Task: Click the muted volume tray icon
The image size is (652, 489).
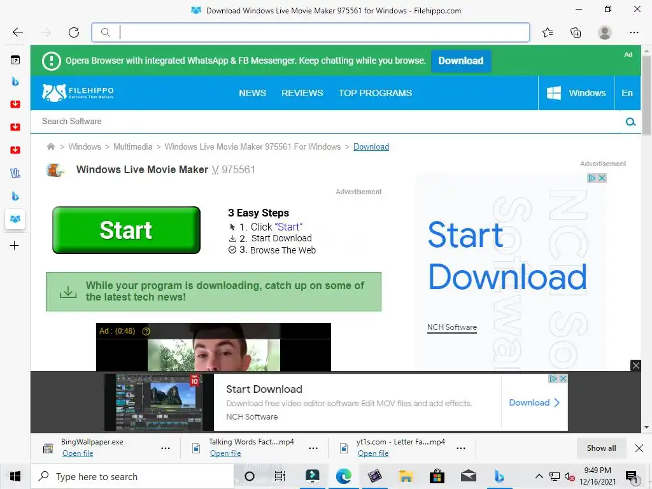Action: [x=569, y=476]
